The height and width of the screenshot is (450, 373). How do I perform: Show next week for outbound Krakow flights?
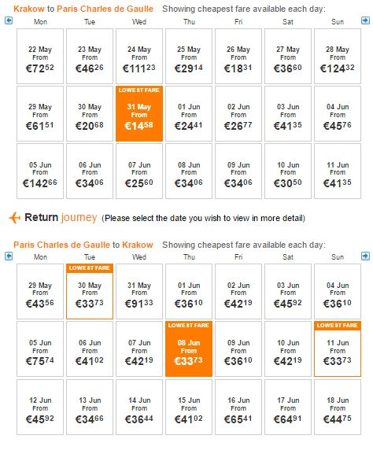[365, 20]
